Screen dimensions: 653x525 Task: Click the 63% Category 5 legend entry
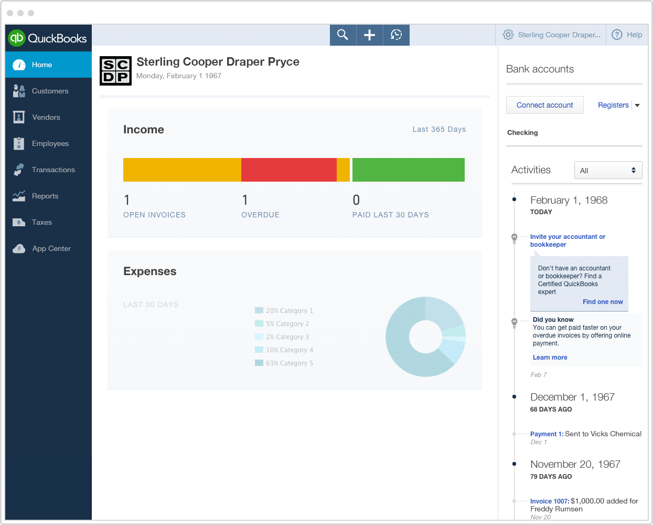[x=284, y=363]
